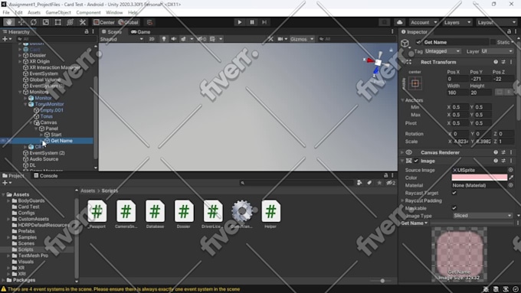Image resolution: width=521 pixels, height=293 pixels.
Task: Click the Get Name image preview thumbnail
Action: pyautogui.click(x=459, y=254)
